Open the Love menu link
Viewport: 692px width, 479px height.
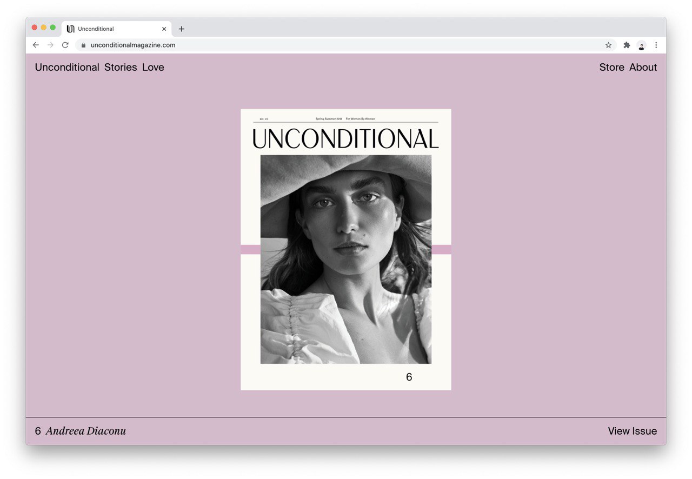(153, 67)
